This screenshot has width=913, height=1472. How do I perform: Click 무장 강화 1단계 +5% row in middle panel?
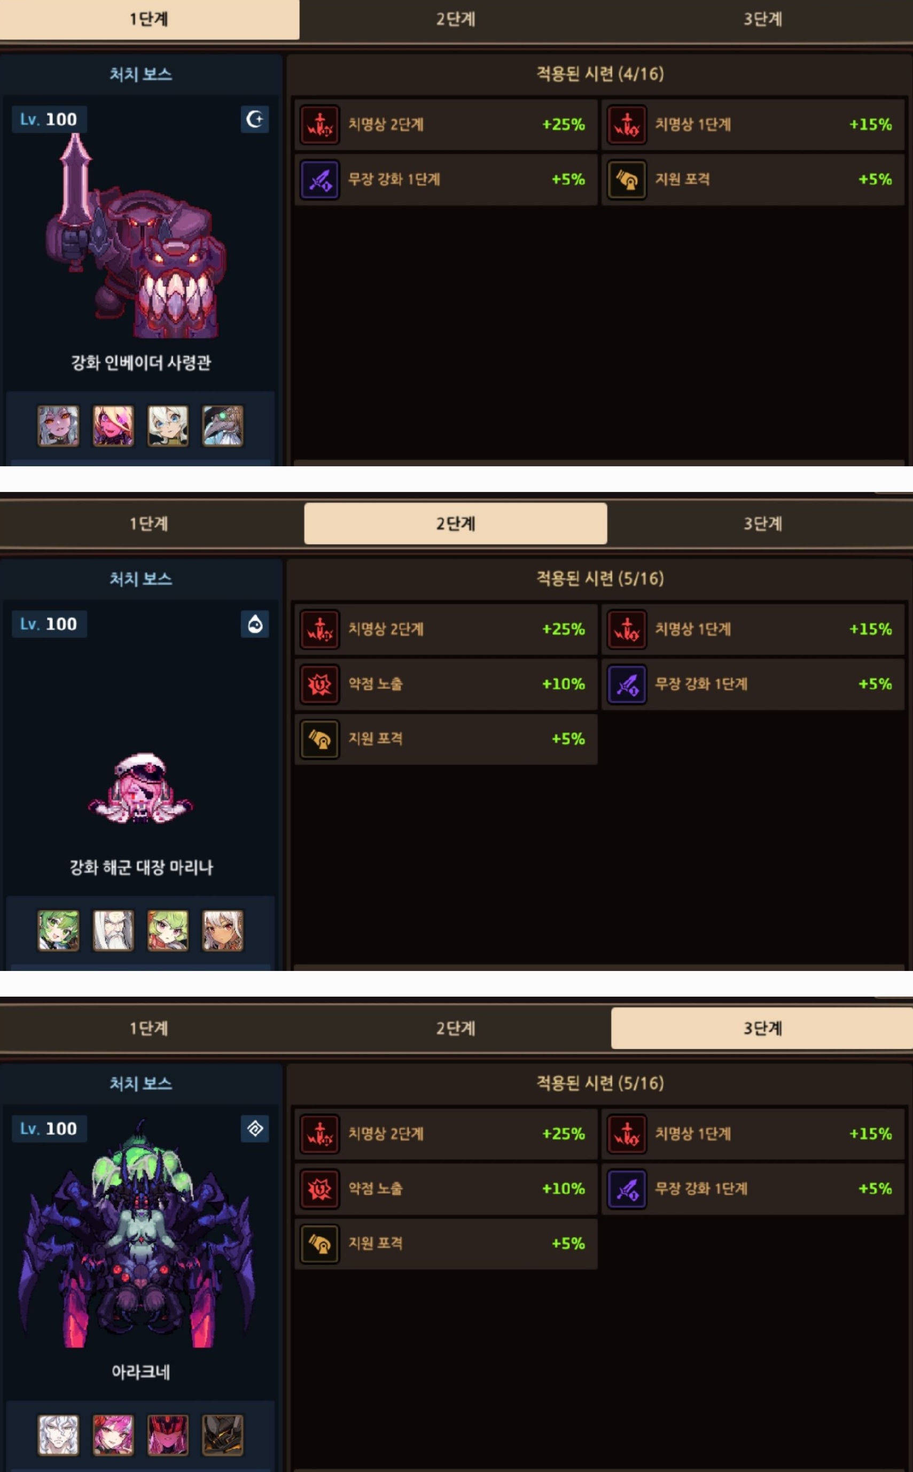coord(753,684)
